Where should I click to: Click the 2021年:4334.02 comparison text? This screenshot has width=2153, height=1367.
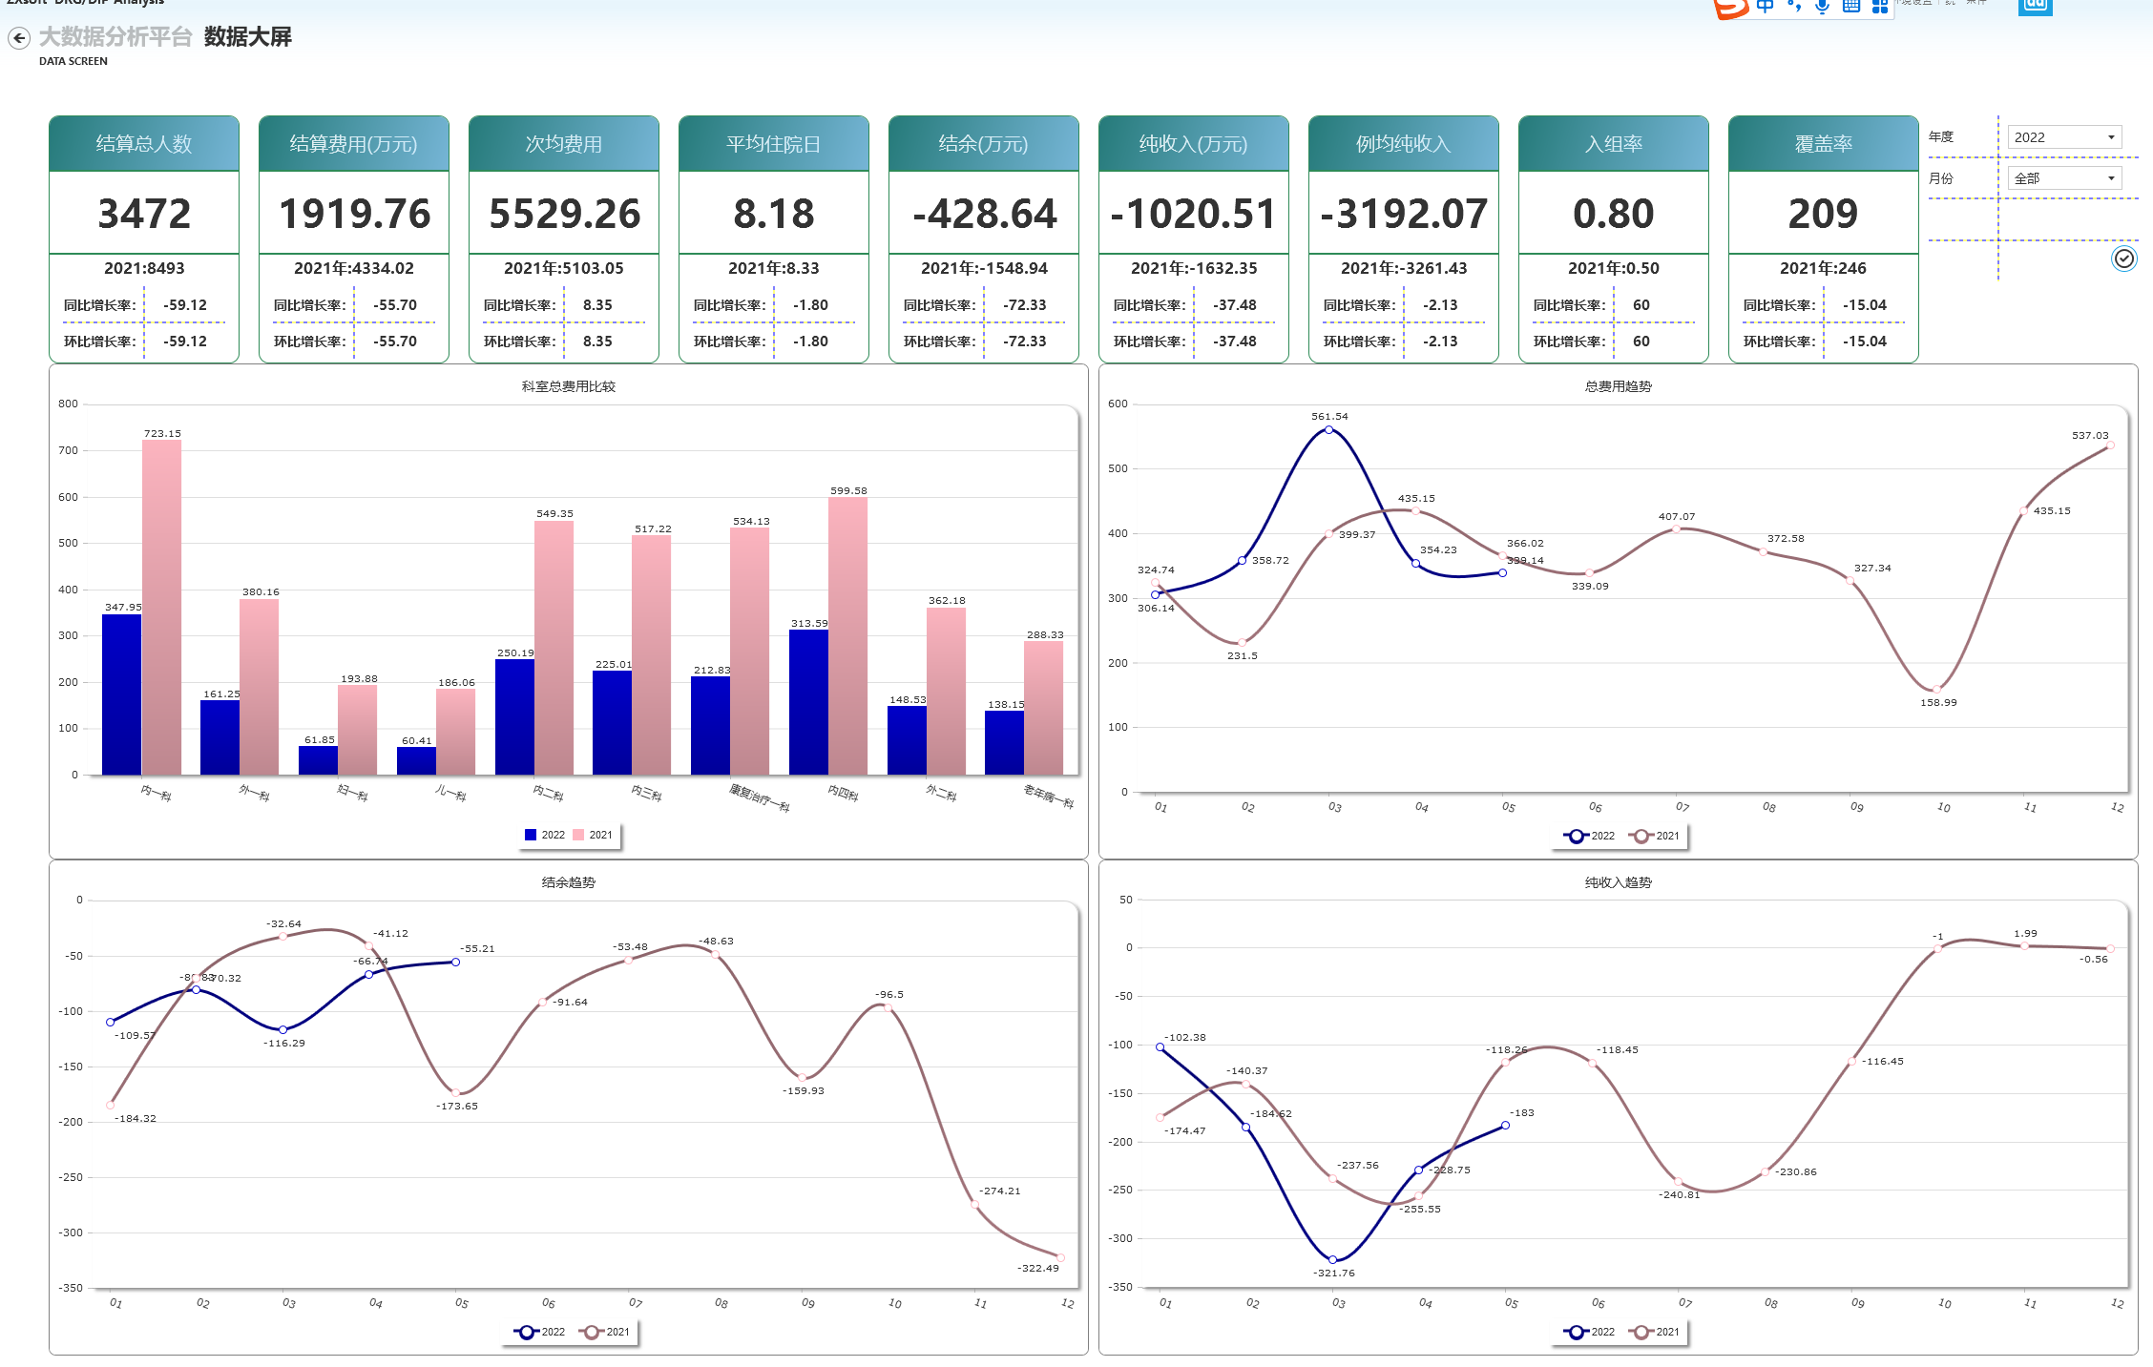pyautogui.click(x=354, y=268)
